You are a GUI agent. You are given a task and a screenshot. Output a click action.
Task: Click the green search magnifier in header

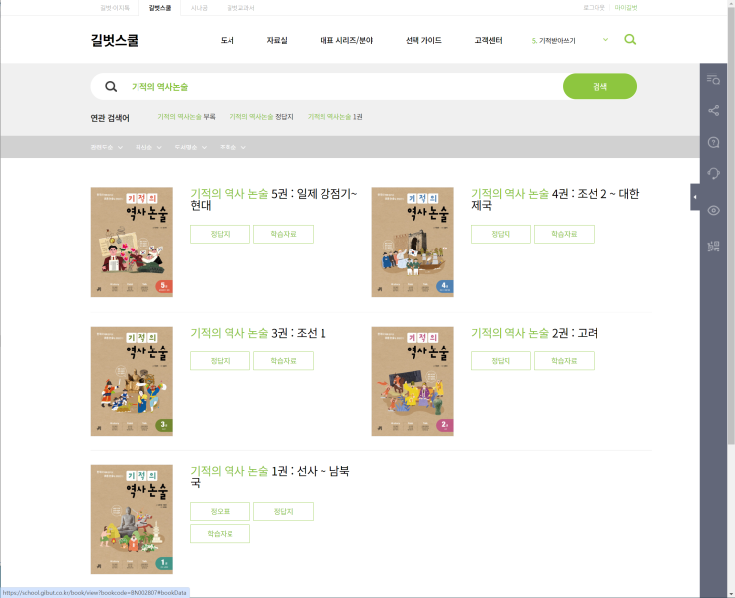coord(630,40)
